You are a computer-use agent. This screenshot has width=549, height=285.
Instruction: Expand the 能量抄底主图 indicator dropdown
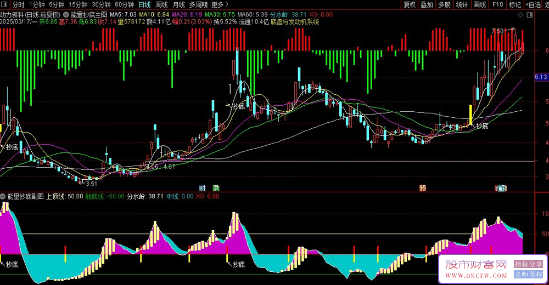(66, 15)
